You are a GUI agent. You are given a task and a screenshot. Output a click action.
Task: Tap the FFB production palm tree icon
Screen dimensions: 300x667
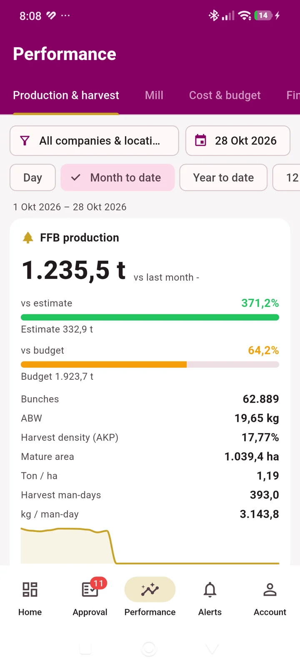pyautogui.click(x=28, y=238)
